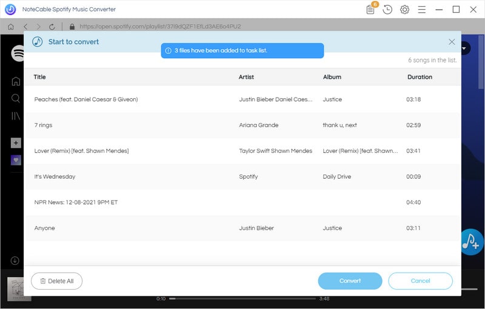Select NPR News: 12-08-2021 9PM ET row

tap(242, 202)
